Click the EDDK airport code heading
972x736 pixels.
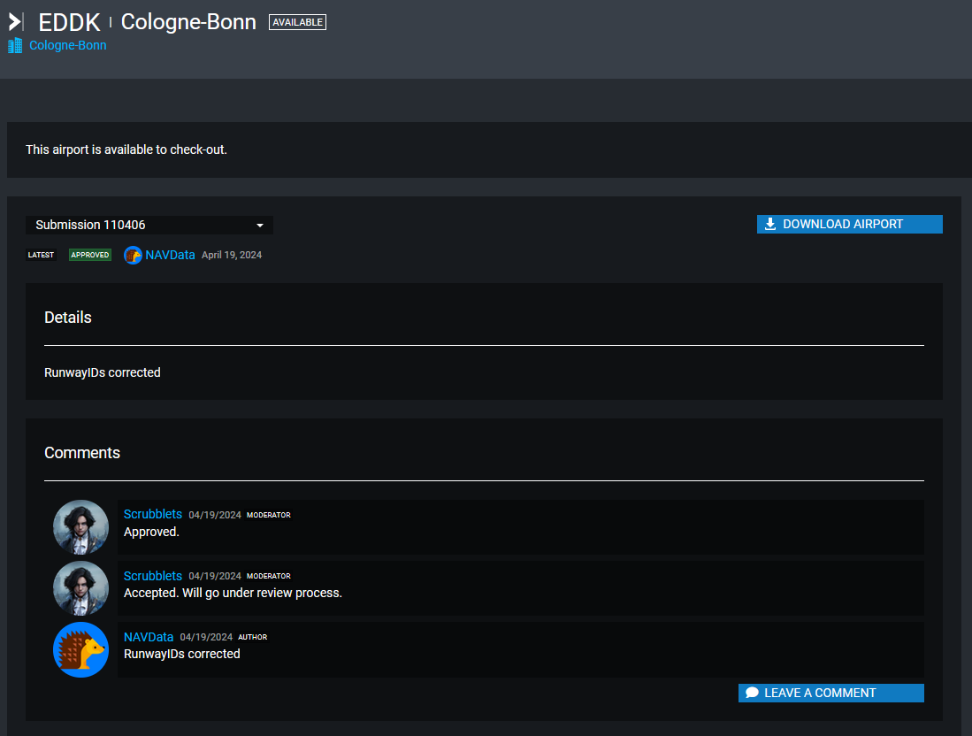tap(69, 22)
